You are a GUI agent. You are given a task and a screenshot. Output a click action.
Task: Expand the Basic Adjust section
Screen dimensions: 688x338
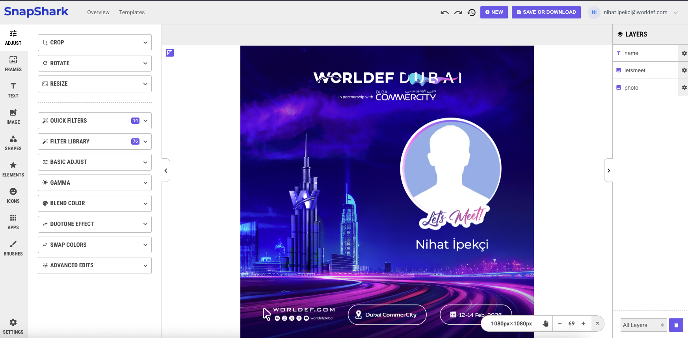(95, 162)
